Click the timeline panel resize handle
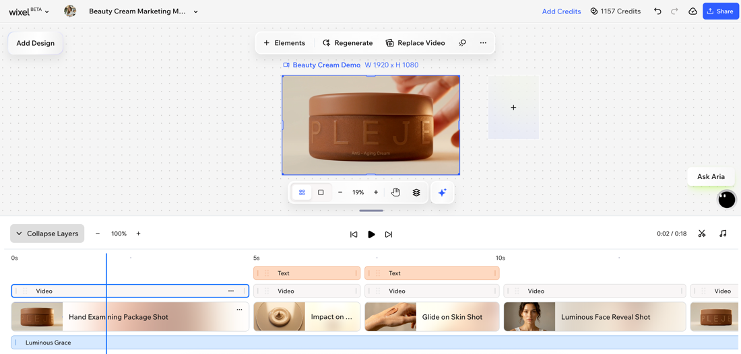741x354 pixels. pos(371,211)
